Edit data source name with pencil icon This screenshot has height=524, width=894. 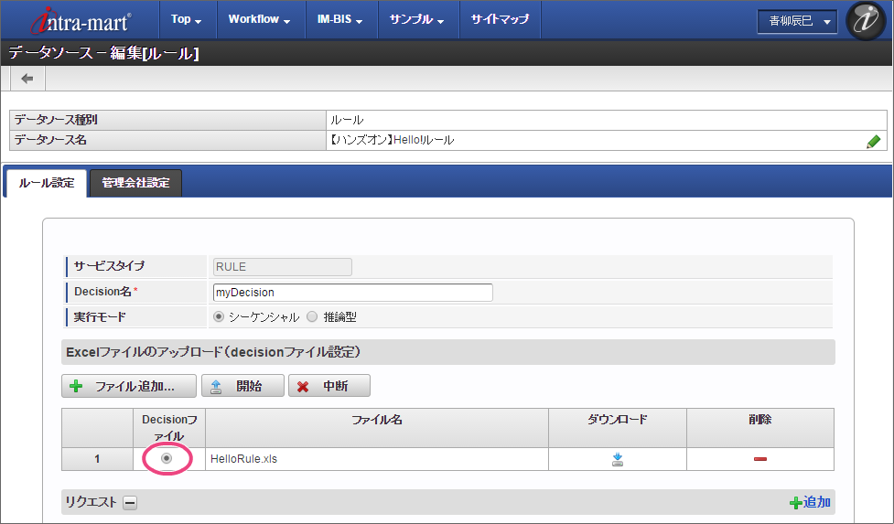coord(873,141)
